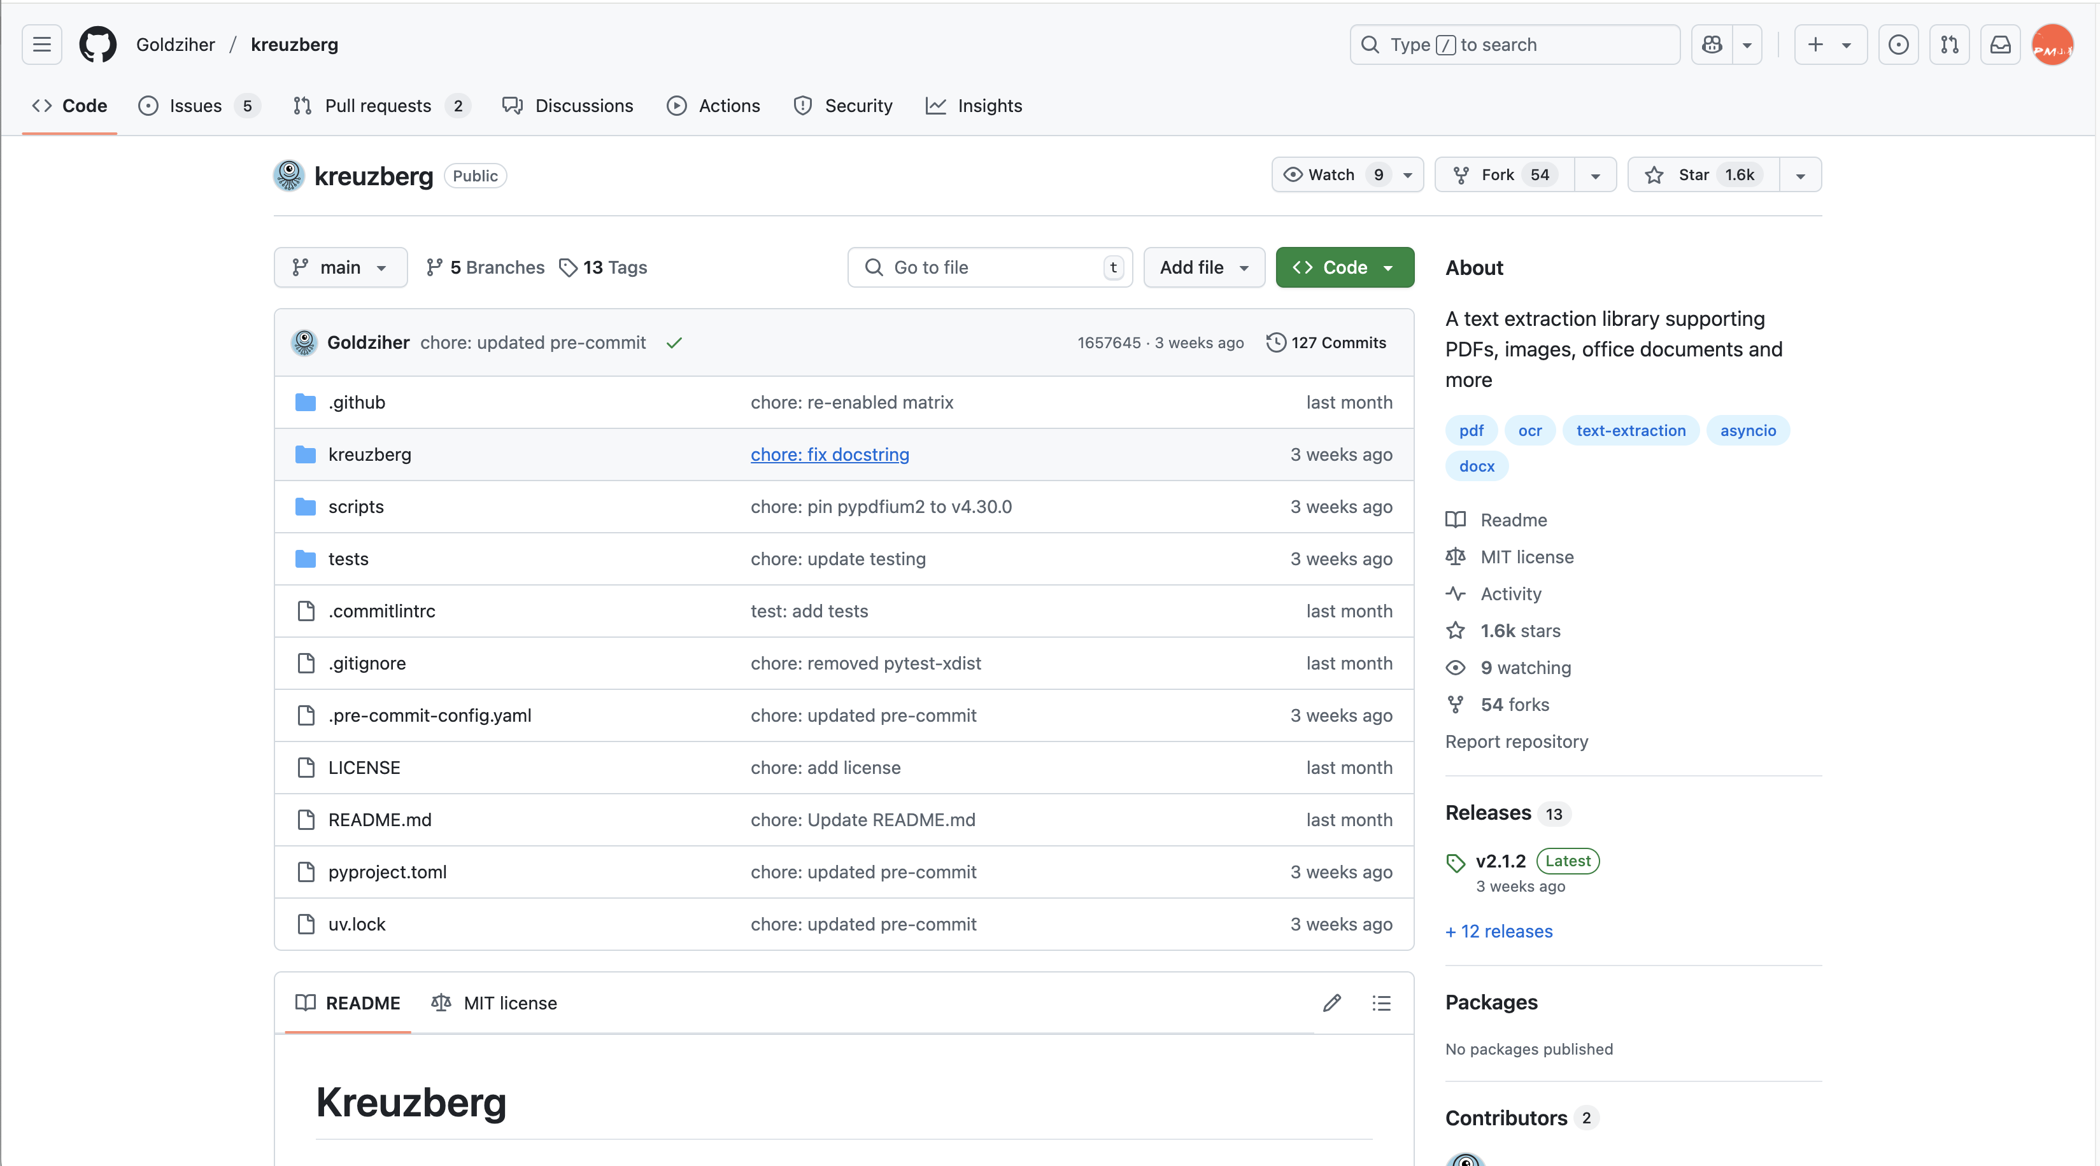
Task: Switch to the Pull requests tab
Action: point(378,106)
